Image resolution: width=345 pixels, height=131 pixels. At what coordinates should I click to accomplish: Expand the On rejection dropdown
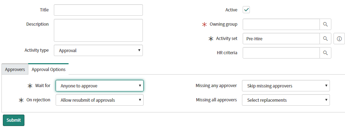(99, 100)
